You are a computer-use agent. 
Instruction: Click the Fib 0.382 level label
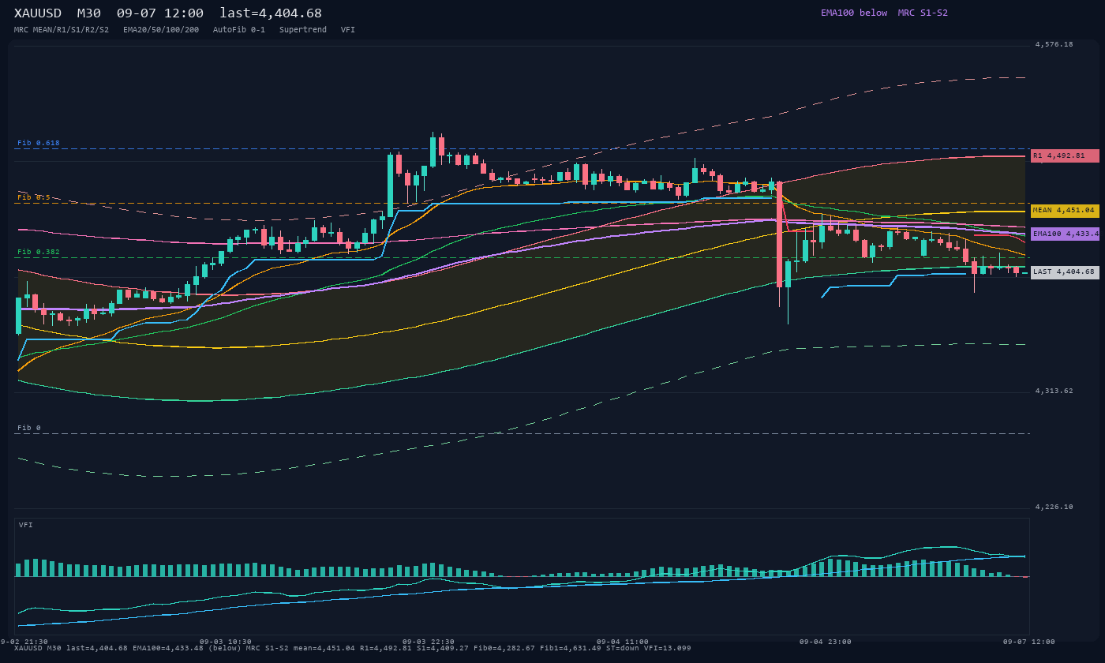click(39, 252)
